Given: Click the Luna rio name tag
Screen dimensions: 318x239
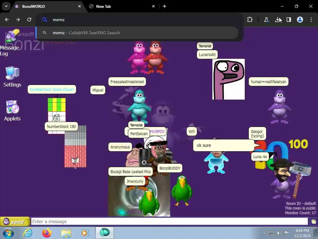Looking at the screenshot, I should coord(260,157).
